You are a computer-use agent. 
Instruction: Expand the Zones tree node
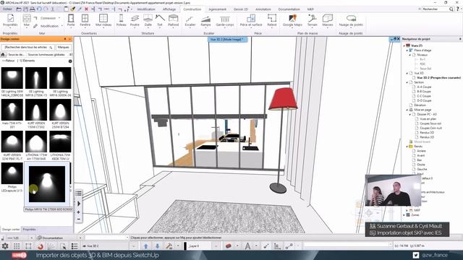[x=404, y=215]
